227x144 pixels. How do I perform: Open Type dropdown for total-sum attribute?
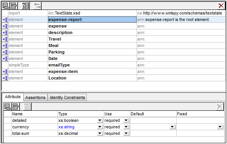click(100, 133)
